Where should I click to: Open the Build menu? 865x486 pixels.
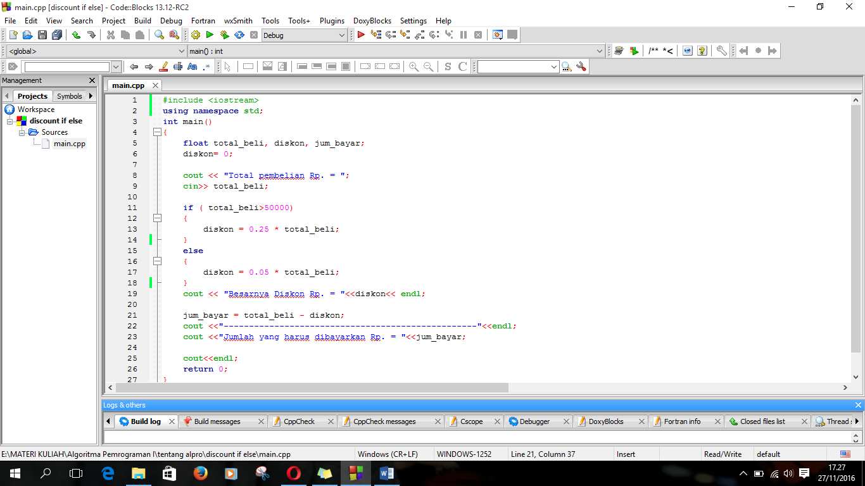pos(142,21)
